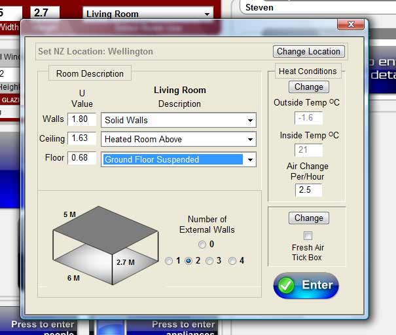The width and height of the screenshot is (396, 335).
Task: Open the Solid Walls dropdown
Action: pos(250,121)
